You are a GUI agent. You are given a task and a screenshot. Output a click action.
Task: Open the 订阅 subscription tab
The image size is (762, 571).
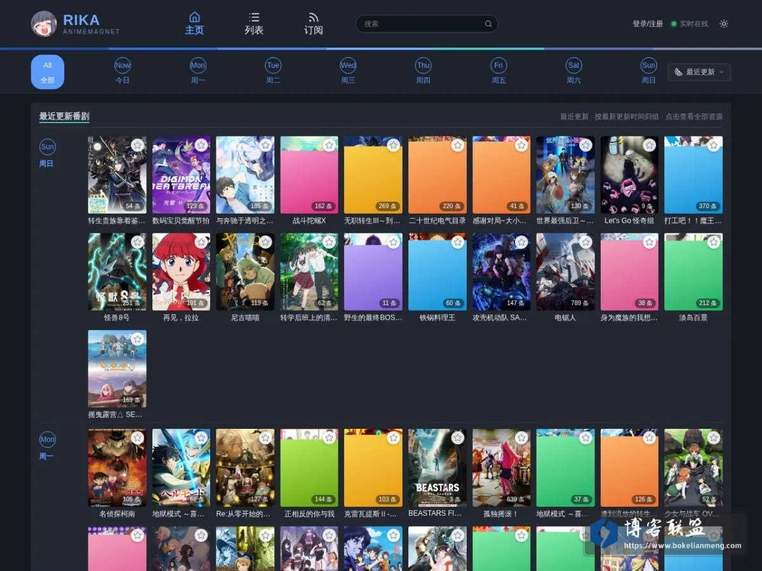pos(313,23)
